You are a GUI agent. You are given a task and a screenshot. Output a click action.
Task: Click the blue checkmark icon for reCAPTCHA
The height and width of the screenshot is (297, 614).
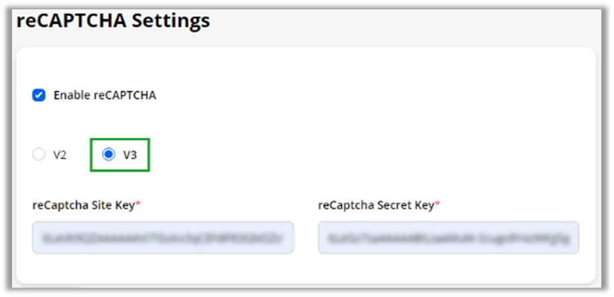pyautogui.click(x=39, y=95)
